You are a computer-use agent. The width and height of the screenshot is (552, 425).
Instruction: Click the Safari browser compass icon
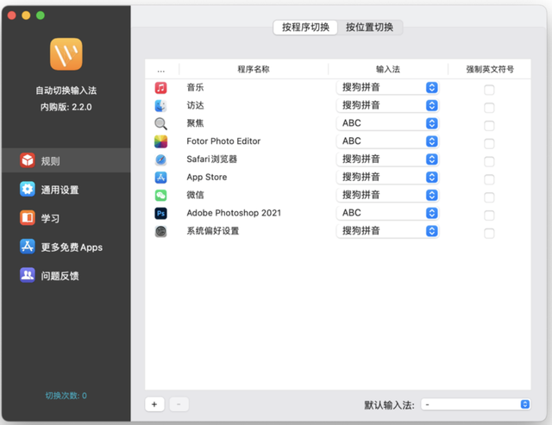pyautogui.click(x=160, y=159)
